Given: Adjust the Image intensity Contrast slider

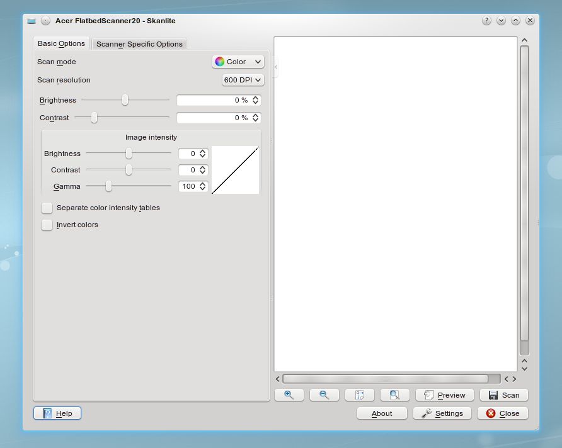Looking at the screenshot, I should coord(129,170).
